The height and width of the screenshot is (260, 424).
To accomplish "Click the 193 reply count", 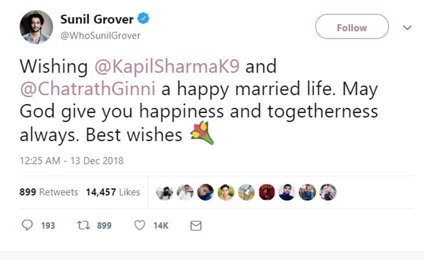I will [48, 226].
